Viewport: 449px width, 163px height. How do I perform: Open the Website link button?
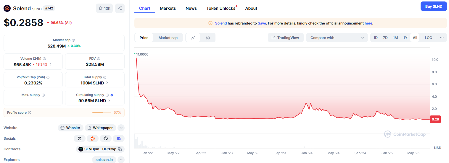click(x=70, y=128)
